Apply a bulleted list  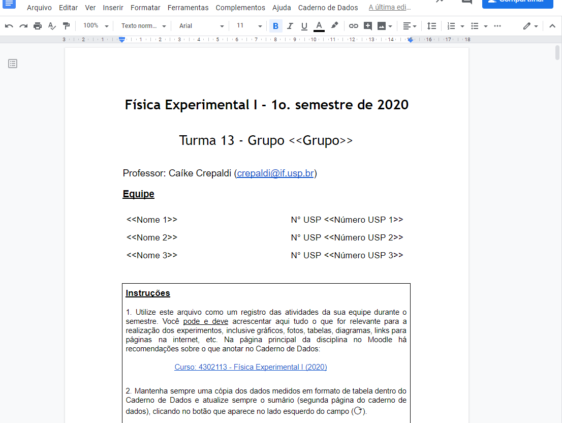pos(475,26)
